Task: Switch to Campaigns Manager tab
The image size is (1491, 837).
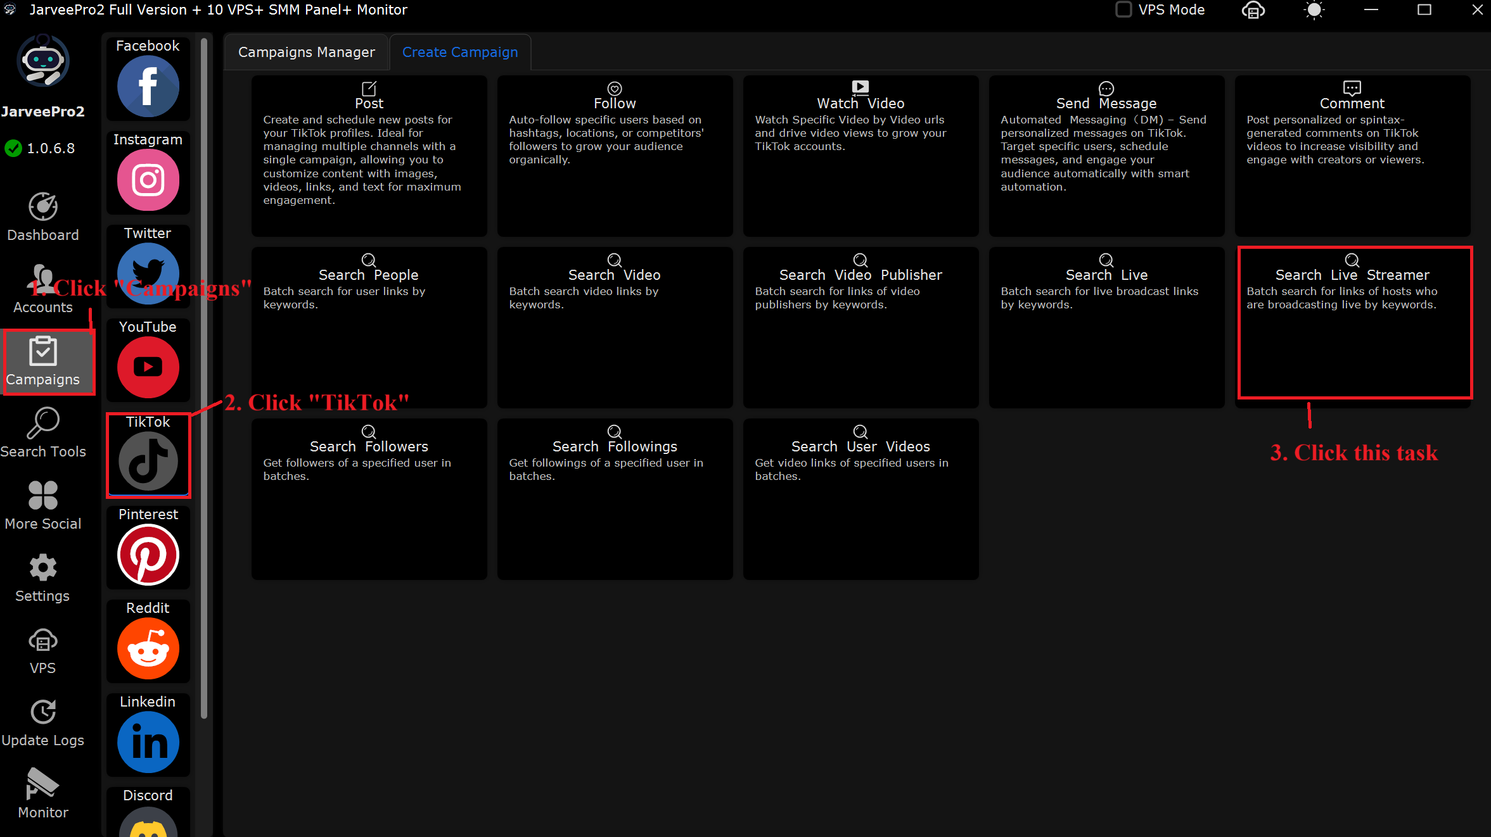Action: coord(306,52)
